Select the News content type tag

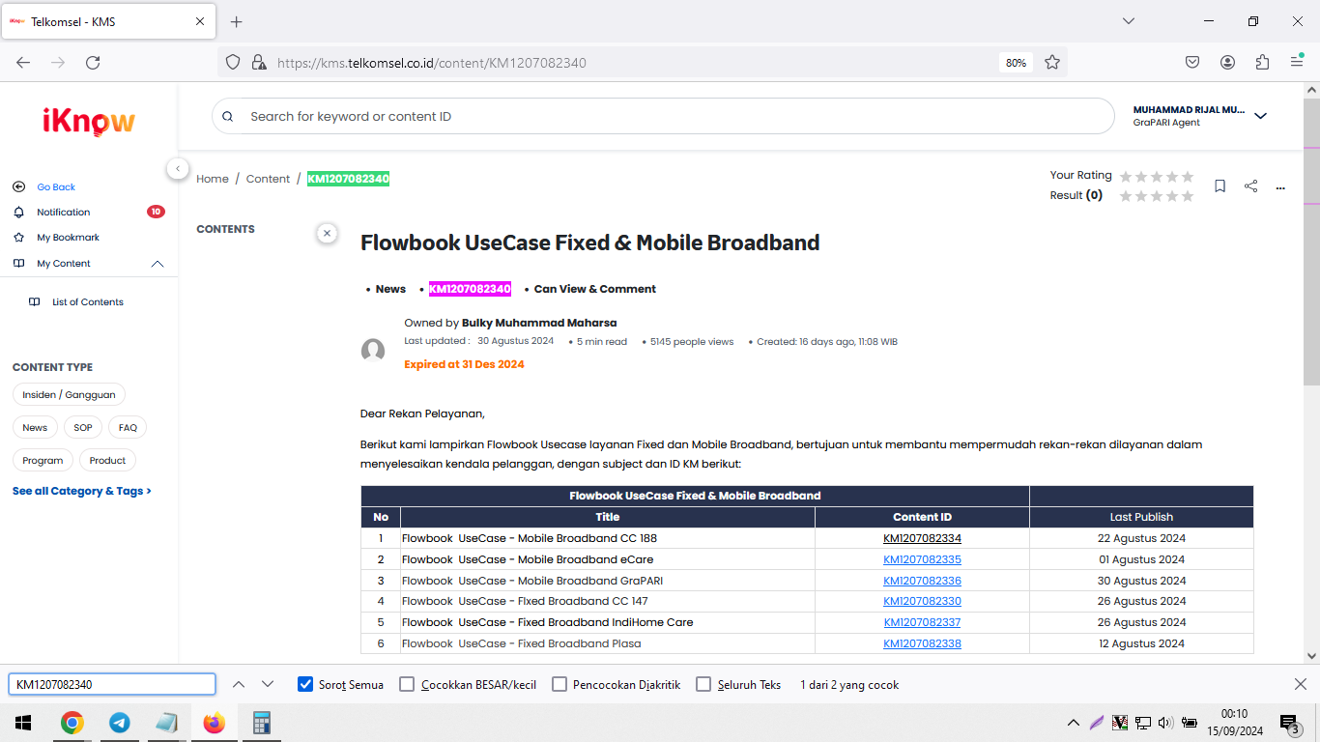[35, 428]
